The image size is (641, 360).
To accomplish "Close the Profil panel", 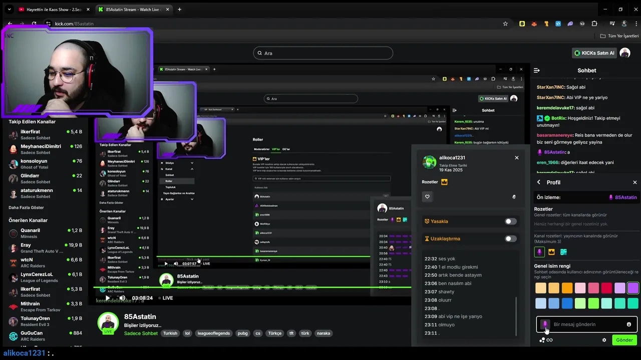I will (x=635, y=182).
